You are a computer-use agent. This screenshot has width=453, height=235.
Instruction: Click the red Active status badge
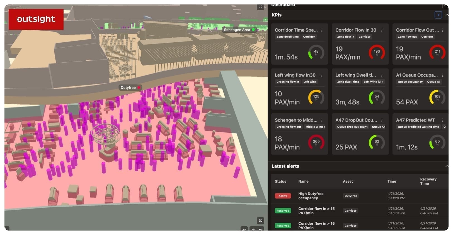pos(283,196)
